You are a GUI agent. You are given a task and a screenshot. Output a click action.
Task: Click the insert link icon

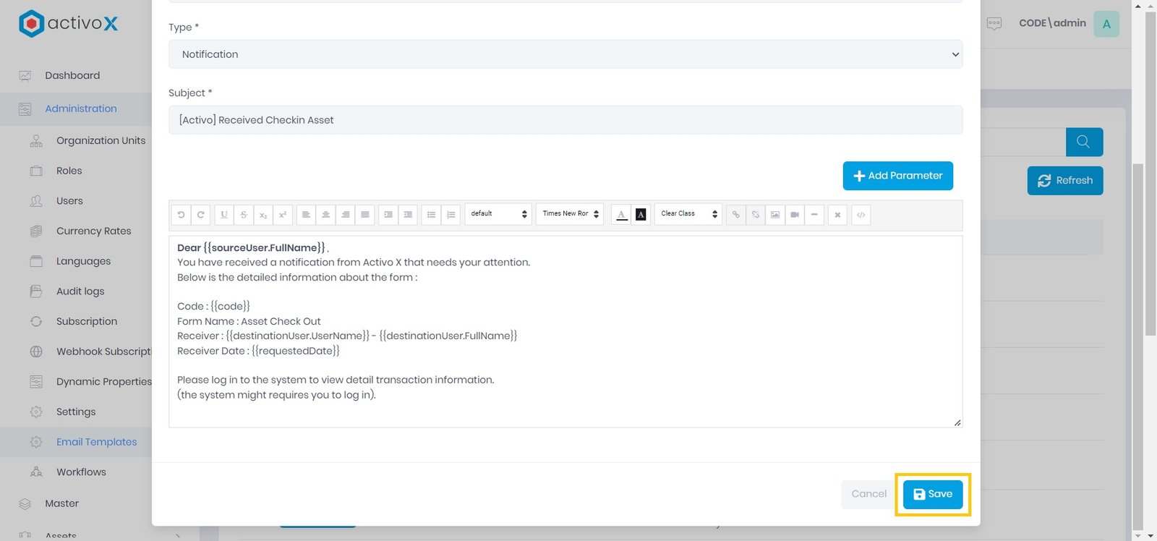point(735,215)
